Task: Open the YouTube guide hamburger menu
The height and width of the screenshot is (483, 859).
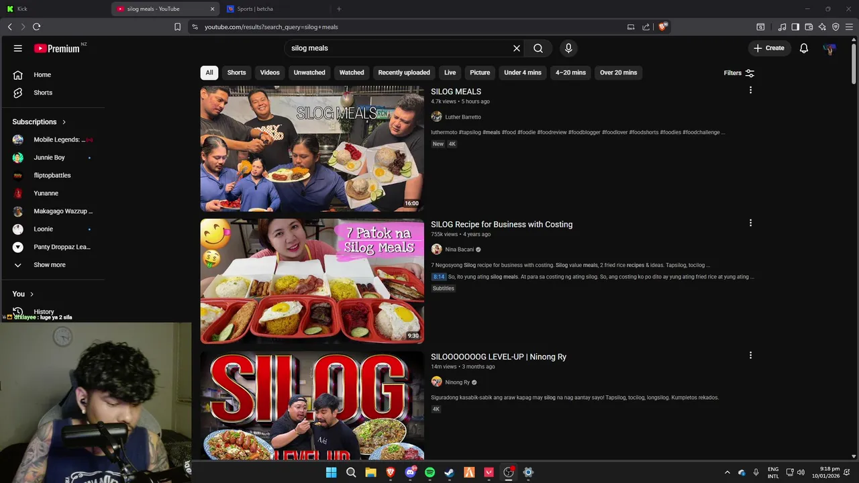Action: click(18, 48)
